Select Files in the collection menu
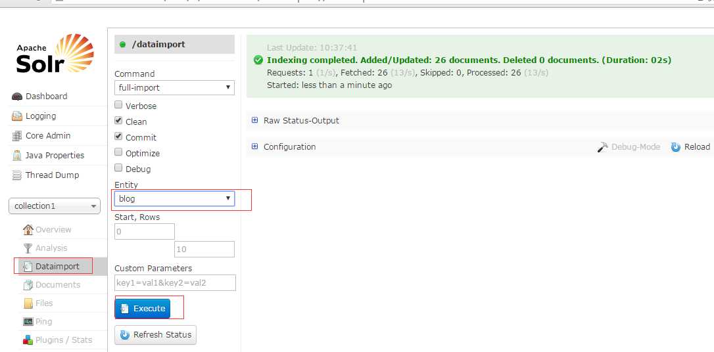This screenshot has height=352, width=714. tap(44, 303)
